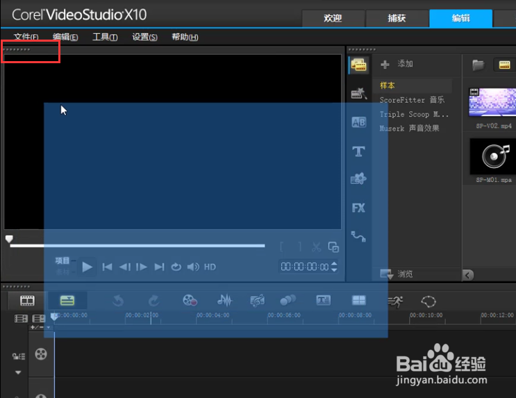
Task: Open the 帮助(H) menu
Action: coord(185,37)
